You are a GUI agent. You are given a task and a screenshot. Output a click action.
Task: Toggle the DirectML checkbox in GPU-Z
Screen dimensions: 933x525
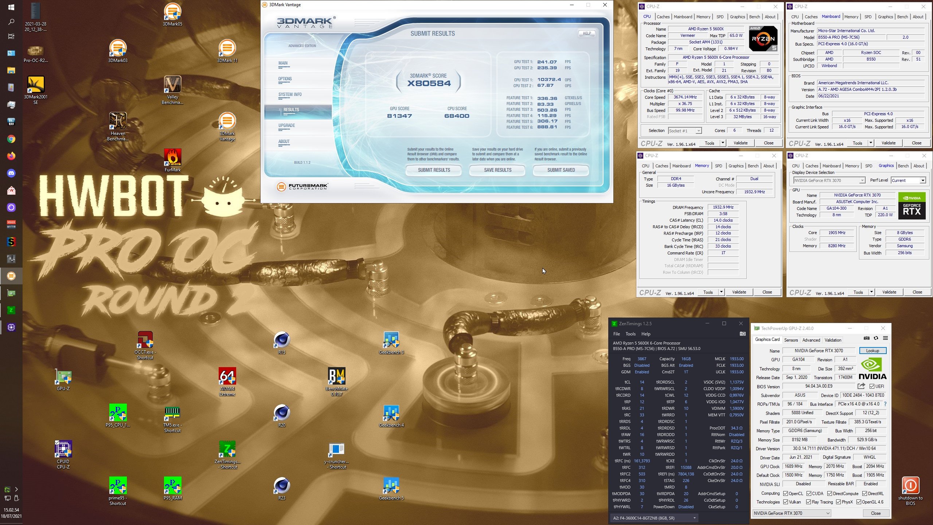click(x=864, y=494)
